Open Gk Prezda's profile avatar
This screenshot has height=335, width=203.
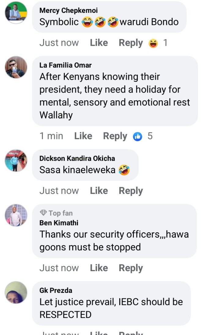tap(16, 293)
